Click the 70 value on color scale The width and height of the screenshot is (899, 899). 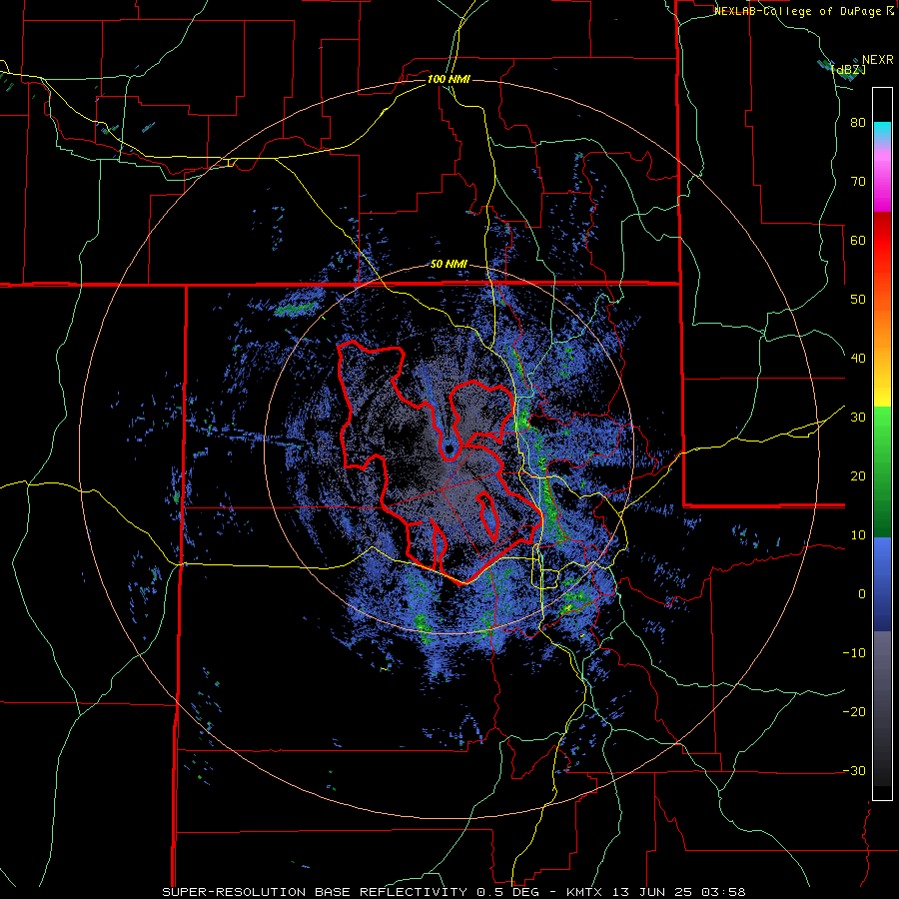tap(858, 181)
